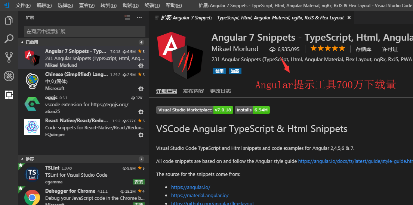Open the Source Control view

9,57
